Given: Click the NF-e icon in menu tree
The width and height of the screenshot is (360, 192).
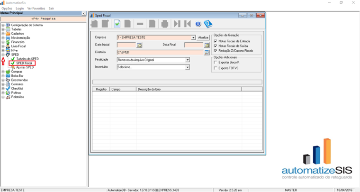Looking at the screenshot, I should tap(8, 51).
